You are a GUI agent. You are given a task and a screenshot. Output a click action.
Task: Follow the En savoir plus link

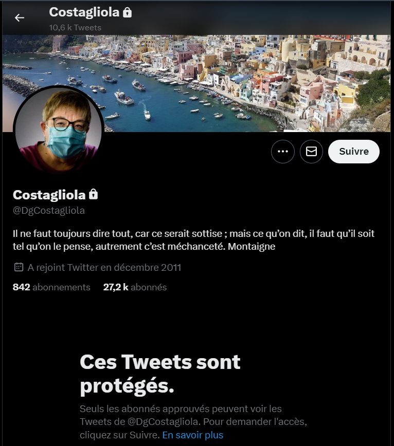coord(193,435)
